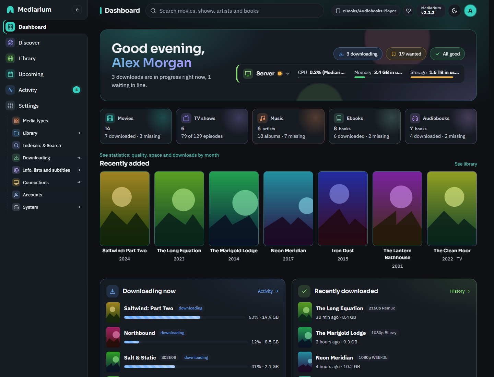Click the Downloading now panel icon
This screenshot has width=494, height=377.
point(113,291)
